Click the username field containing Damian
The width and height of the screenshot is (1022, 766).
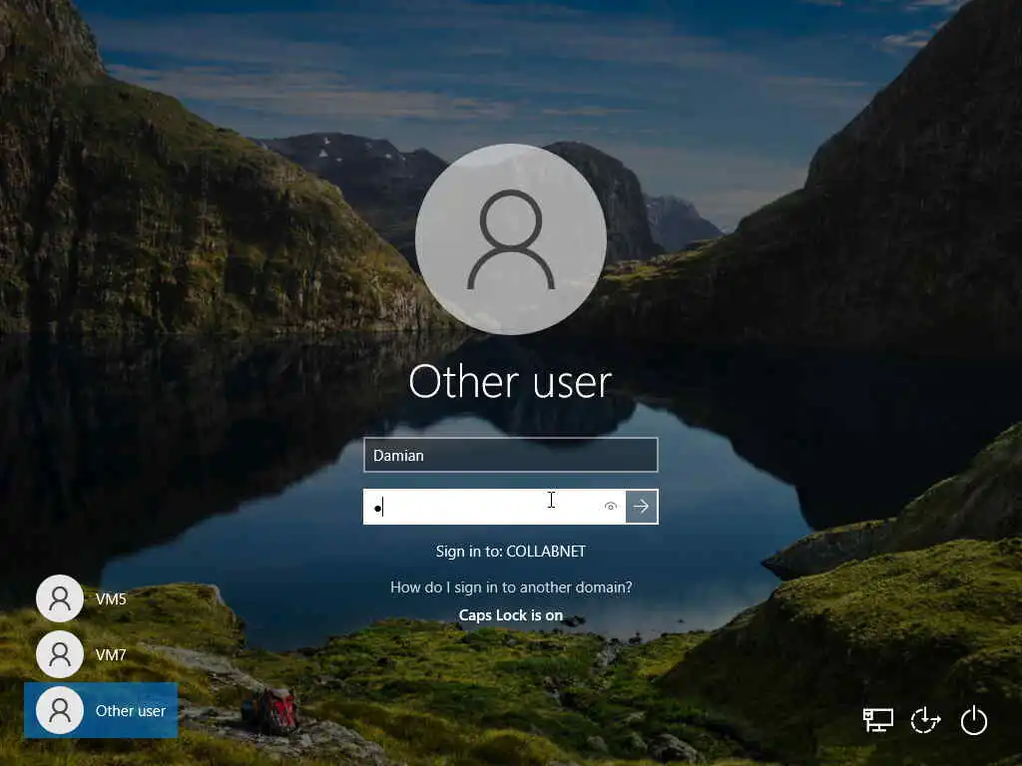point(510,455)
